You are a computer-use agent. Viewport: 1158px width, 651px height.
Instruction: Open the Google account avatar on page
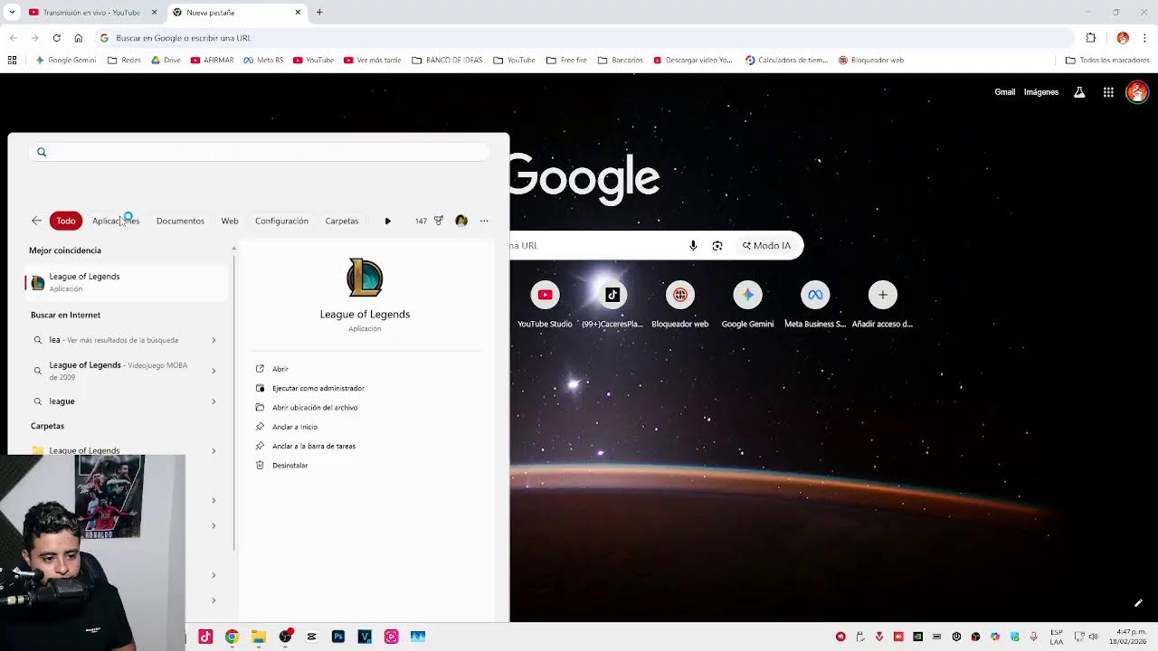pos(1137,92)
